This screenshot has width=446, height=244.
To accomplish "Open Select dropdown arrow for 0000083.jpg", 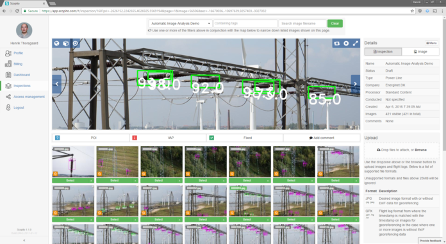I will [135, 181].
